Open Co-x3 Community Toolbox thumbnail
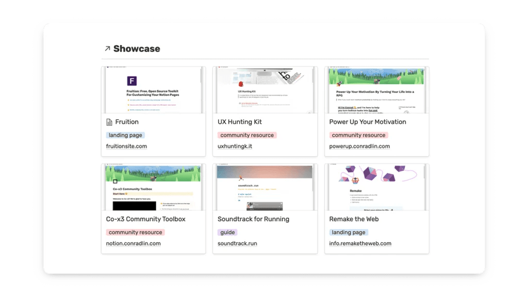Image resolution: width=528 pixels, height=297 pixels. [154, 187]
